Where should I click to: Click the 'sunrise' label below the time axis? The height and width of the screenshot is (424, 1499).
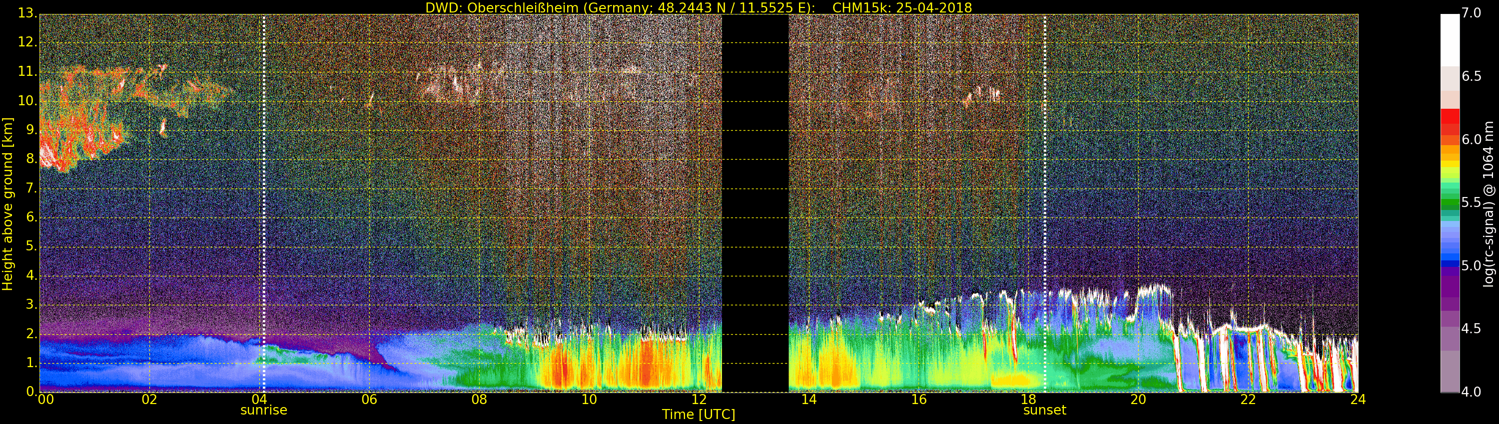pyautogui.click(x=264, y=410)
